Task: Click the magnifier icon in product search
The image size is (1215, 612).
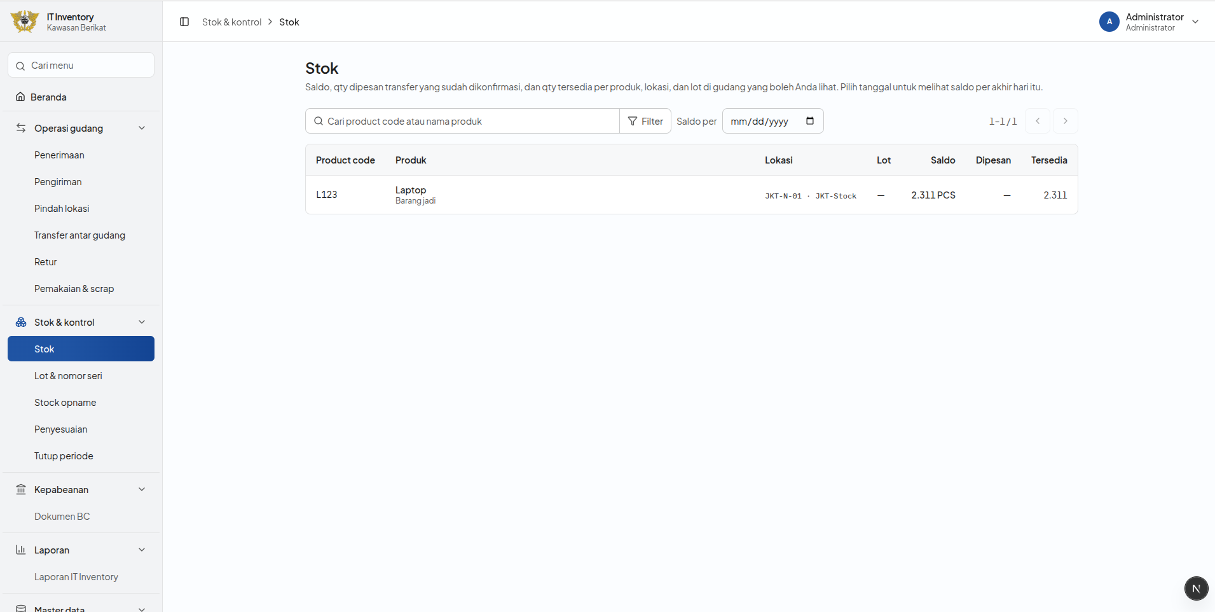Action: click(319, 121)
